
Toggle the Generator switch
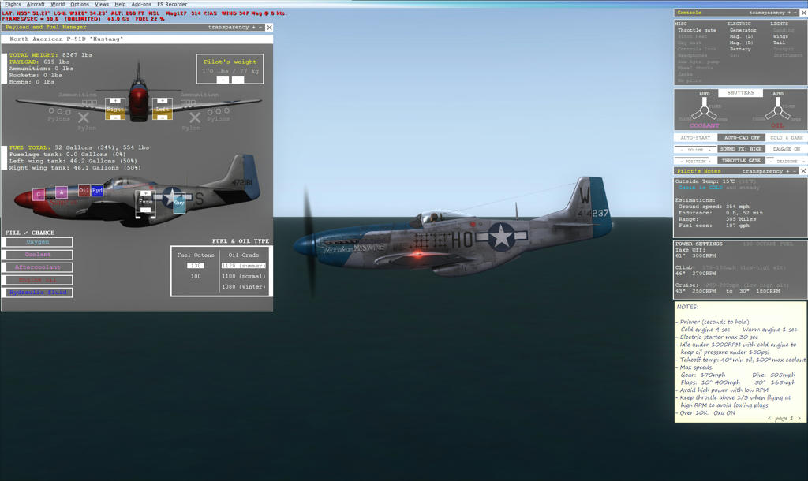click(743, 31)
